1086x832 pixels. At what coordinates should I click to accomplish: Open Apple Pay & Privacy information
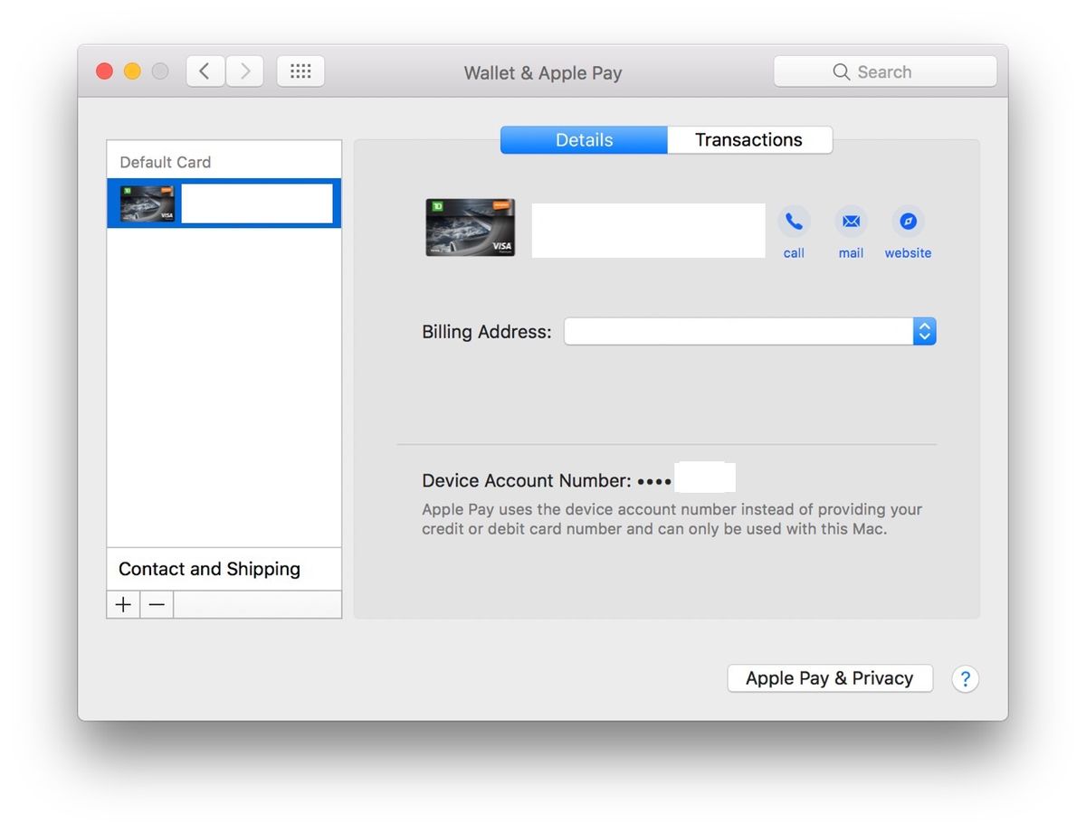[x=829, y=677]
